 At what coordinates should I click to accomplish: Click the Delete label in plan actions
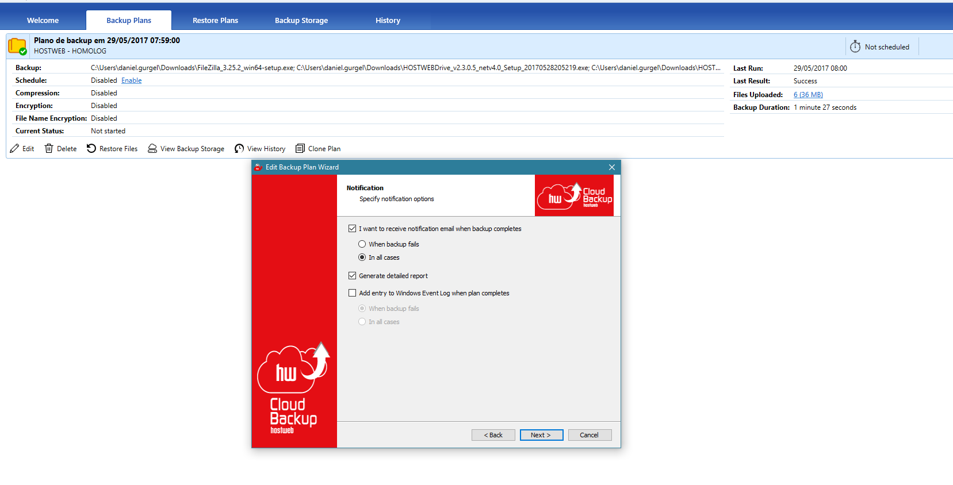pos(67,149)
